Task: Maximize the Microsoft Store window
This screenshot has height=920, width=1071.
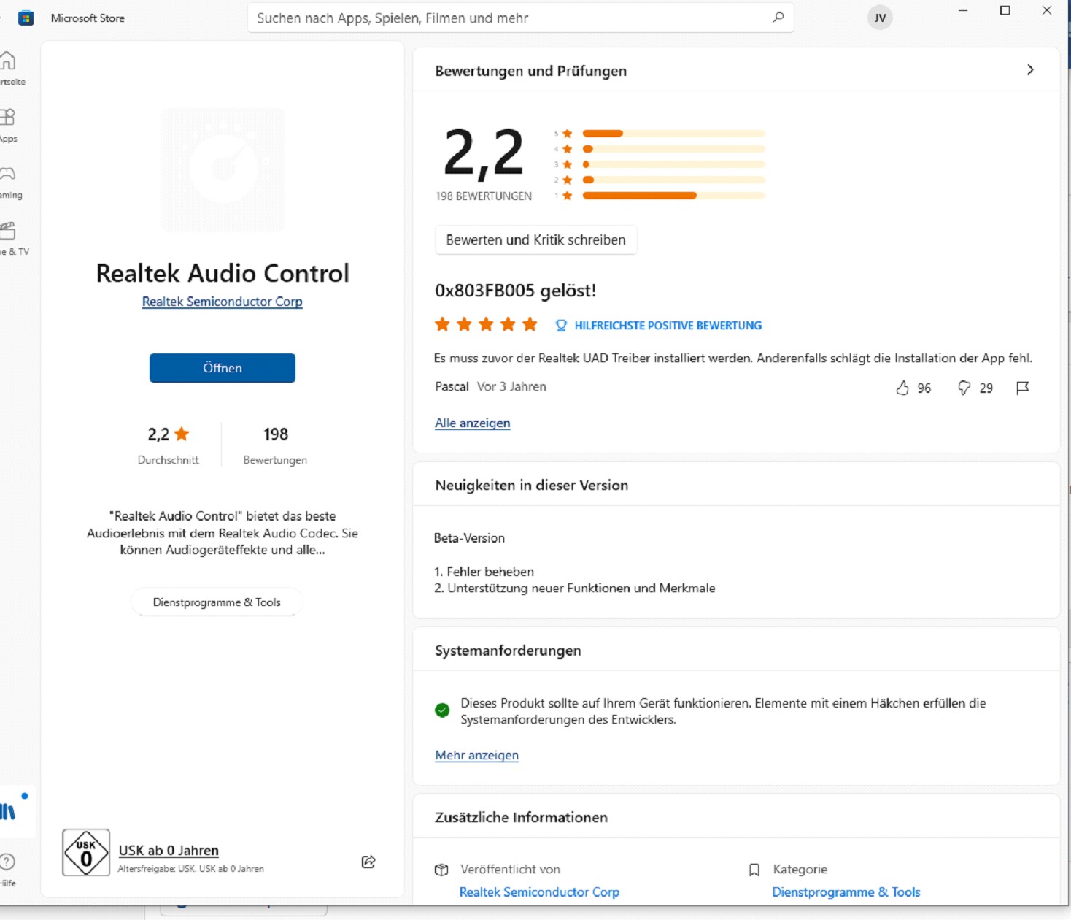Action: (x=1005, y=10)
